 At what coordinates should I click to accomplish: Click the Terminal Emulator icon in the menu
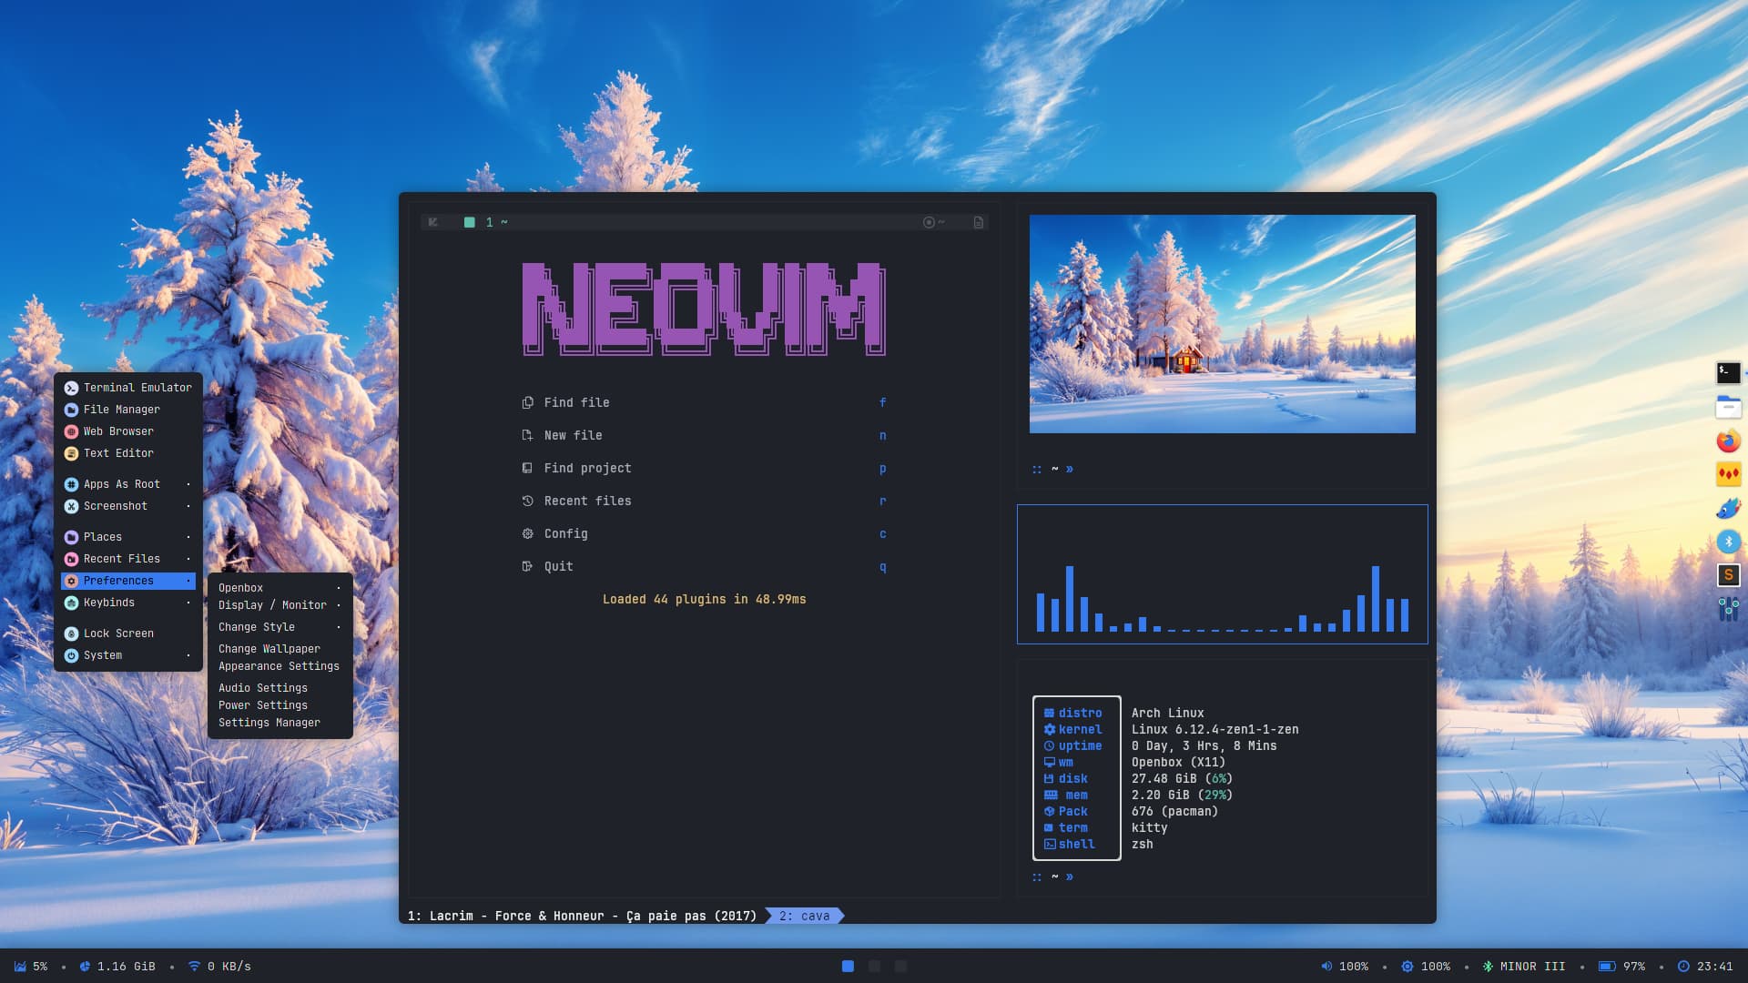(x=71, y=388)
